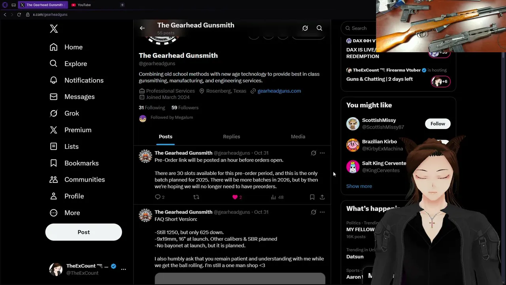View the 59 Followers list
This screenshot has height=285, width=506.
point(185,108)
